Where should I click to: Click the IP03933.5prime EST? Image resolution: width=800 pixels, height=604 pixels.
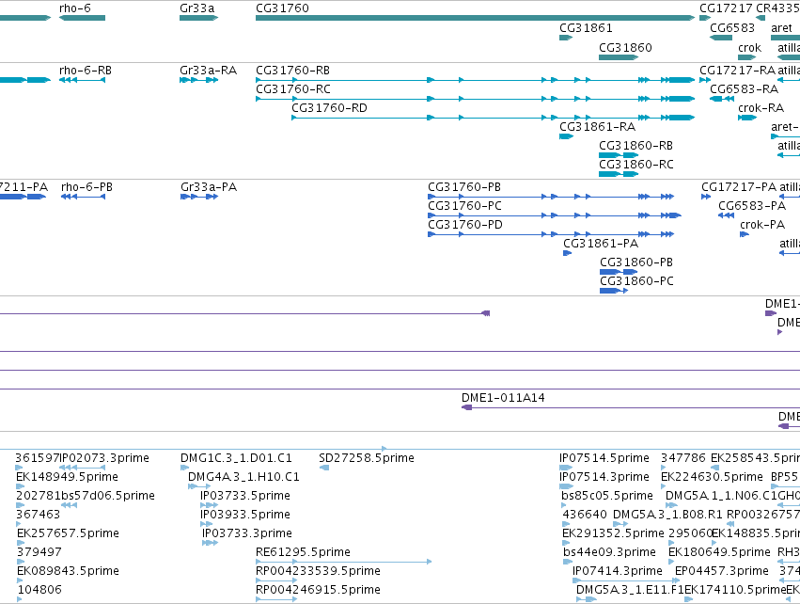(207, 524)
